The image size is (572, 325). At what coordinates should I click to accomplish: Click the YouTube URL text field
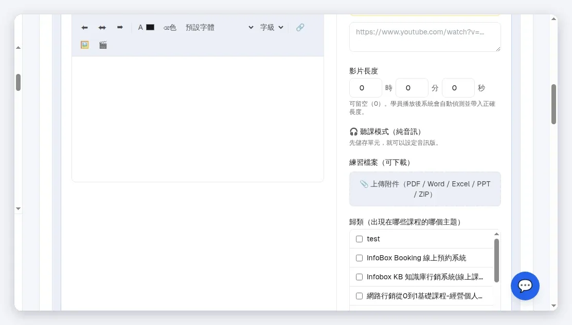coord(425,37)
